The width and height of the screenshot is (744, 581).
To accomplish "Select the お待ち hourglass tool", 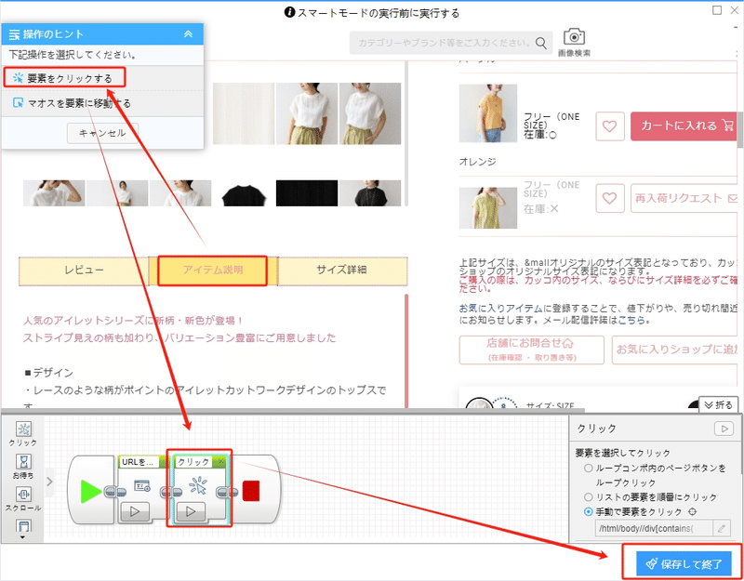I will click(x=22, y=467).
